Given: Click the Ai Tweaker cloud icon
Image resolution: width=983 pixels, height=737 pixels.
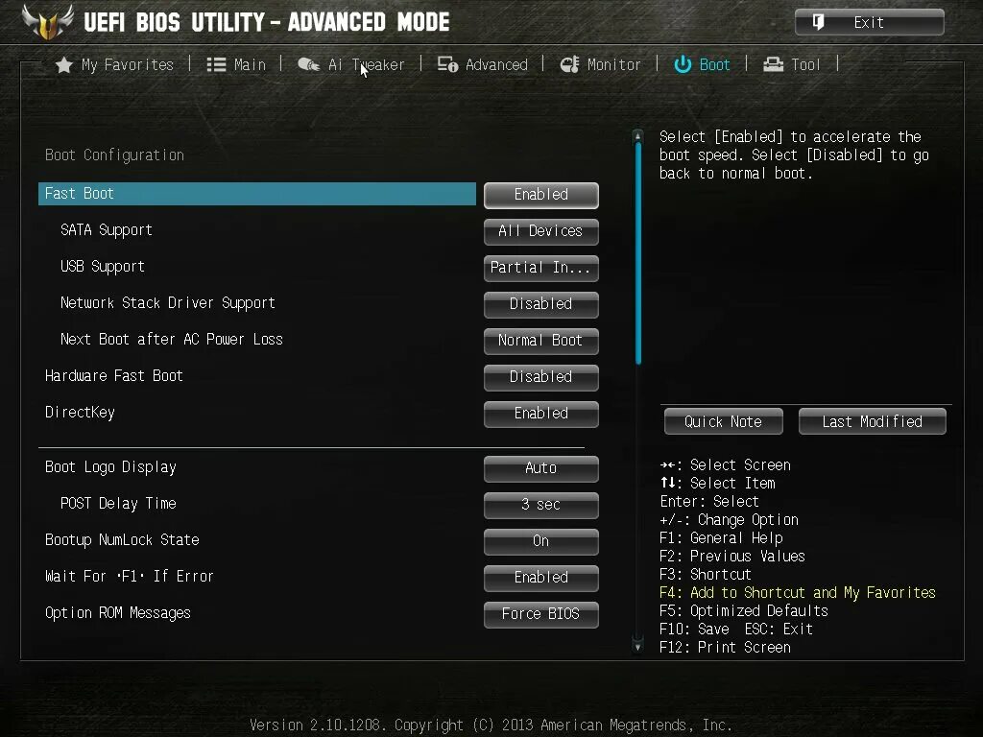Looking at the screenshot, I should (x=308, y=64).
